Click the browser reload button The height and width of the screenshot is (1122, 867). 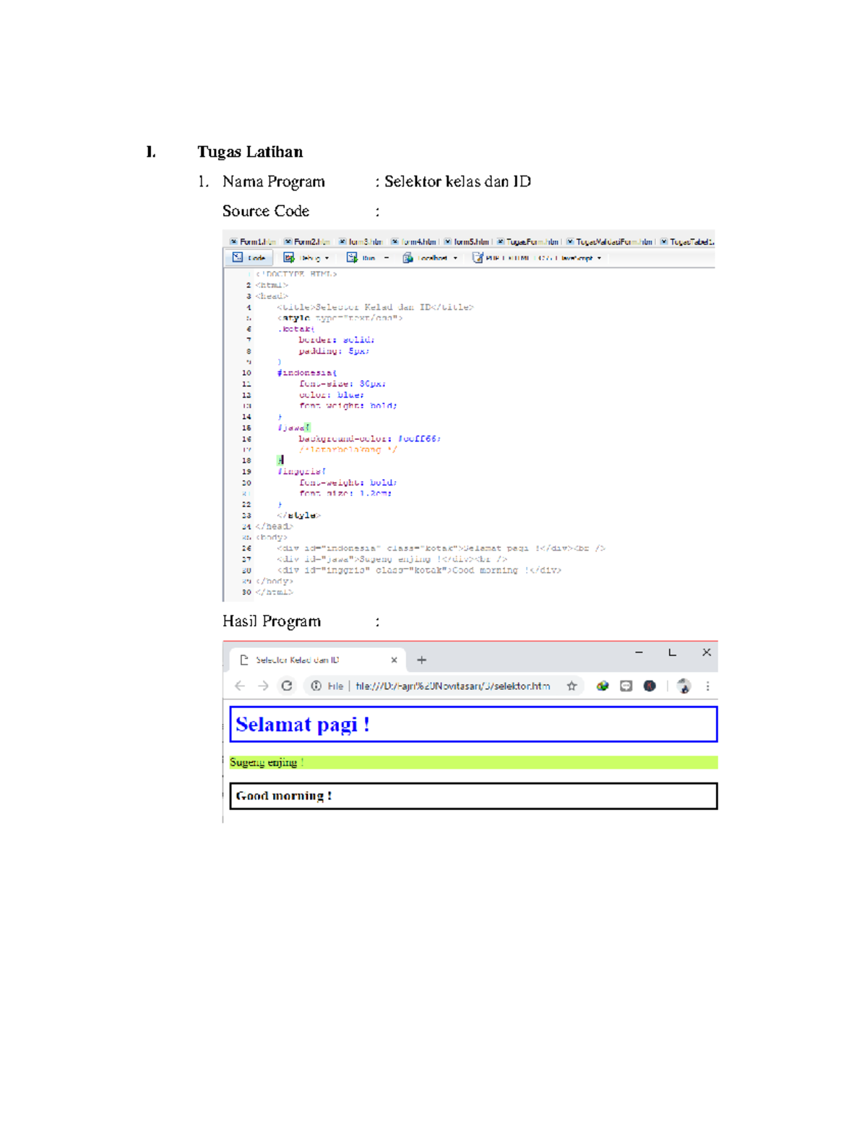point(287,686)
